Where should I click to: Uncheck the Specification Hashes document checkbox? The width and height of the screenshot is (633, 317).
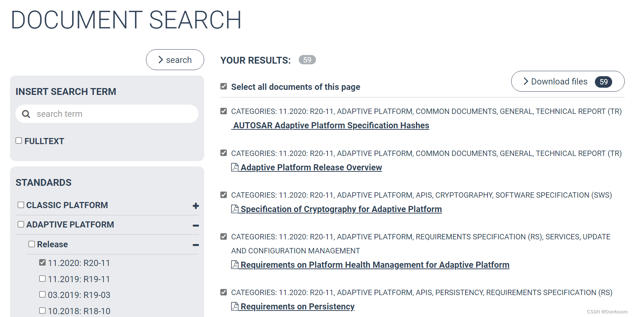[224, 111]
